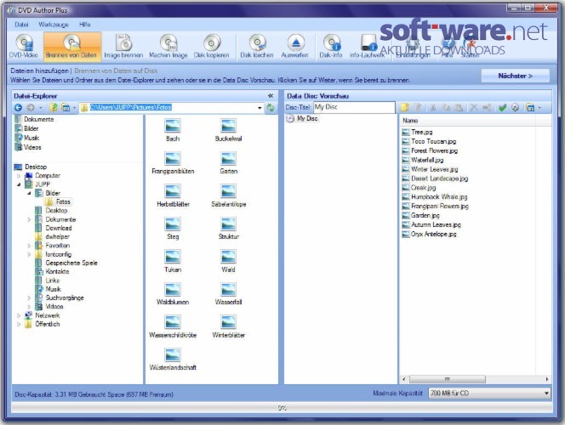
Task: Change the Datei-Explorer view mode
Action: (66, 107)
